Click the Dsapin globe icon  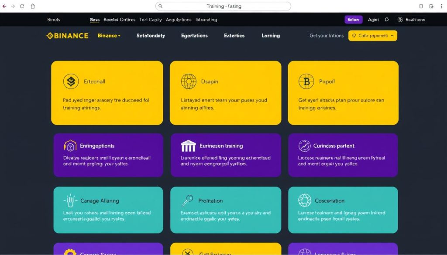tap(189, 82)
